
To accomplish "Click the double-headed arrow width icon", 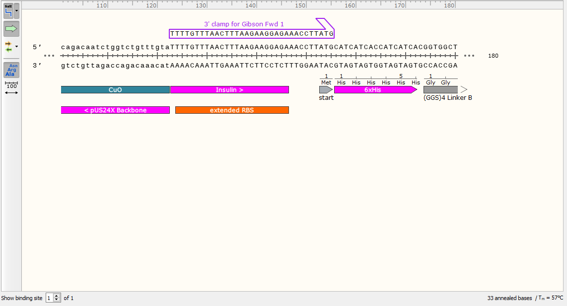I will tap(11, 93).
